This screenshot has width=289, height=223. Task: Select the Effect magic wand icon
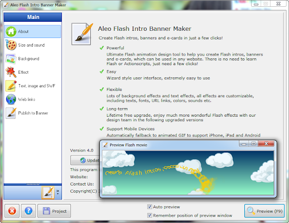pos(11,72)
